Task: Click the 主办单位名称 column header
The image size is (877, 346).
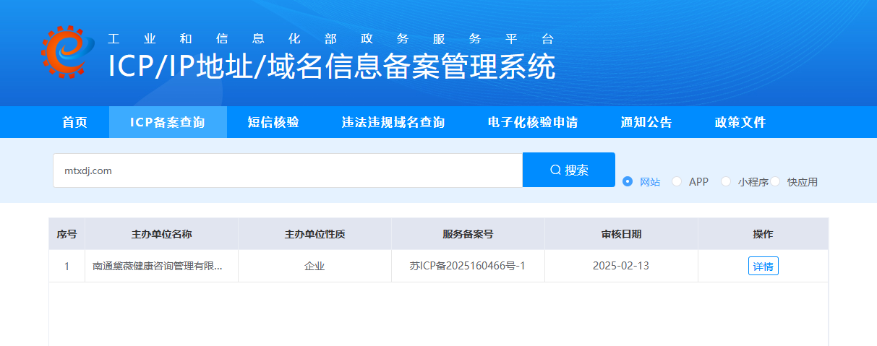Action: click(162, 234)
